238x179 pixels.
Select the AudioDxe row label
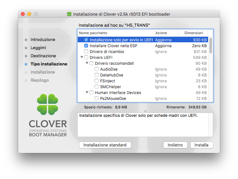click(109, 69)
